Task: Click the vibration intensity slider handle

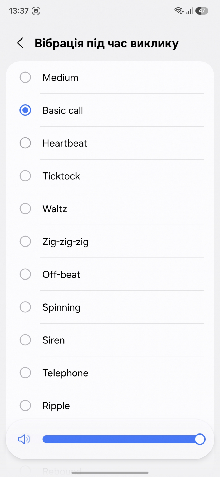Action: tap(200, 439)
